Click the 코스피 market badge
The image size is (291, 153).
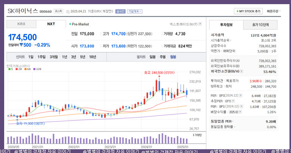click(58, 11)
